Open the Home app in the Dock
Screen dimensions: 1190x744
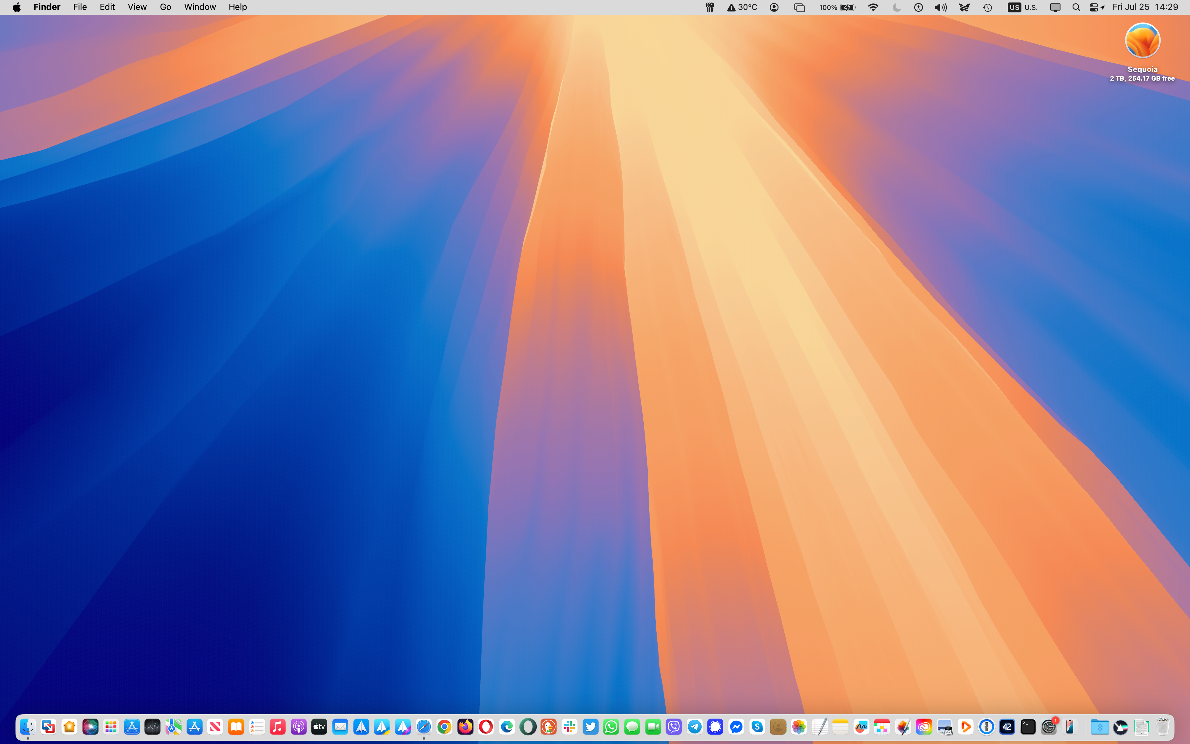[x=69, y=727]
